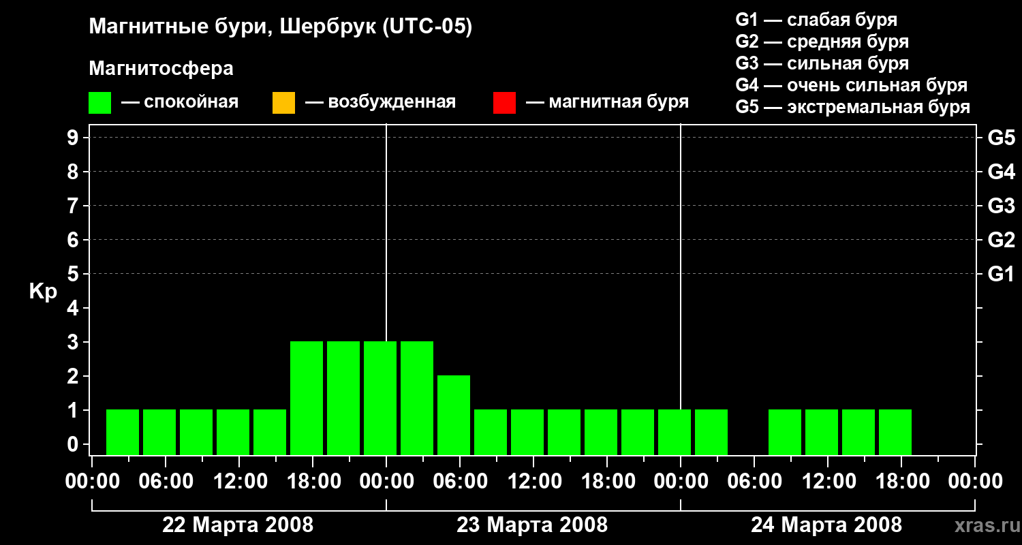1022x545 pixels.
Task: Click the 'G2' storm level axis label
Action: pos(1001,240)
